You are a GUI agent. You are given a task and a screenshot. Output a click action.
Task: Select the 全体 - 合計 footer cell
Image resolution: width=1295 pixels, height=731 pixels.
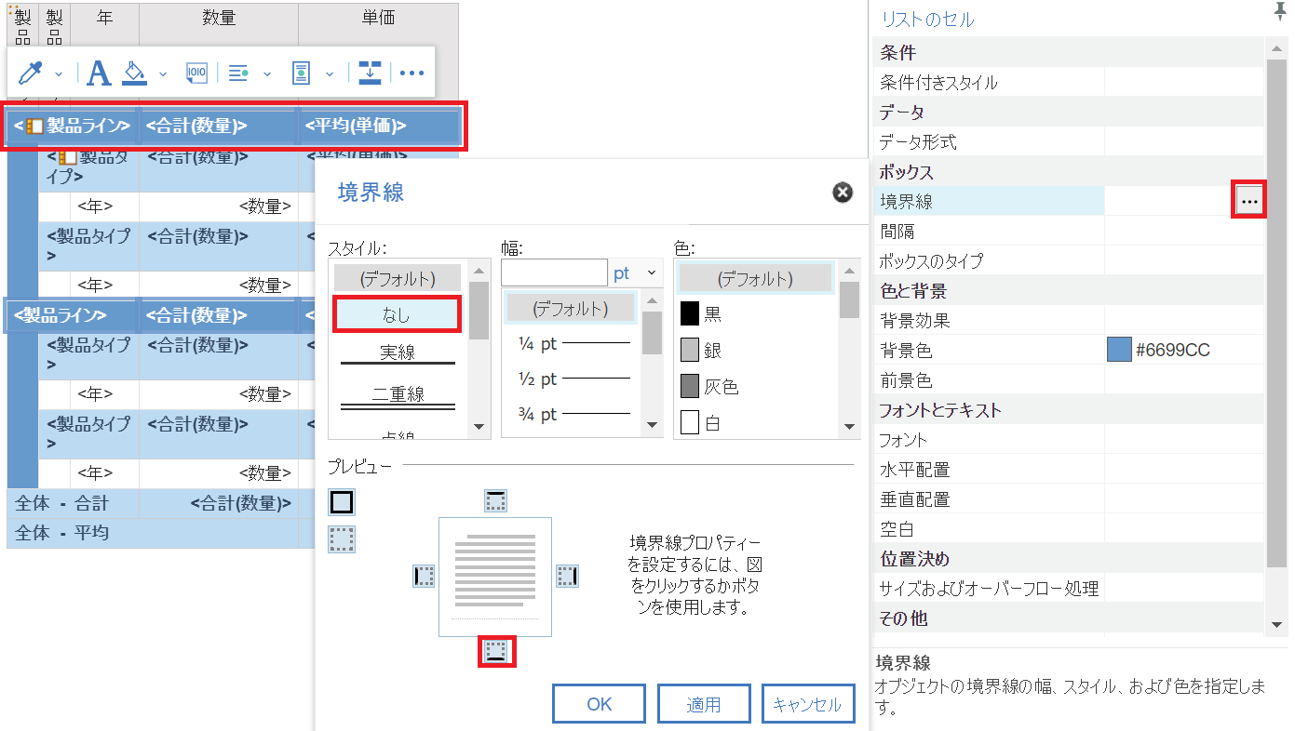point(73,503)
